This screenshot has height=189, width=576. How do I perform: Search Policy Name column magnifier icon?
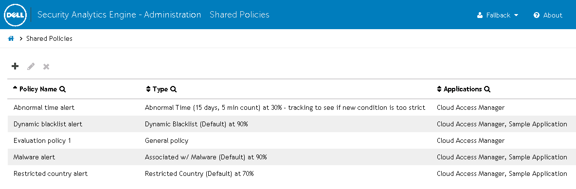point(62,89)
